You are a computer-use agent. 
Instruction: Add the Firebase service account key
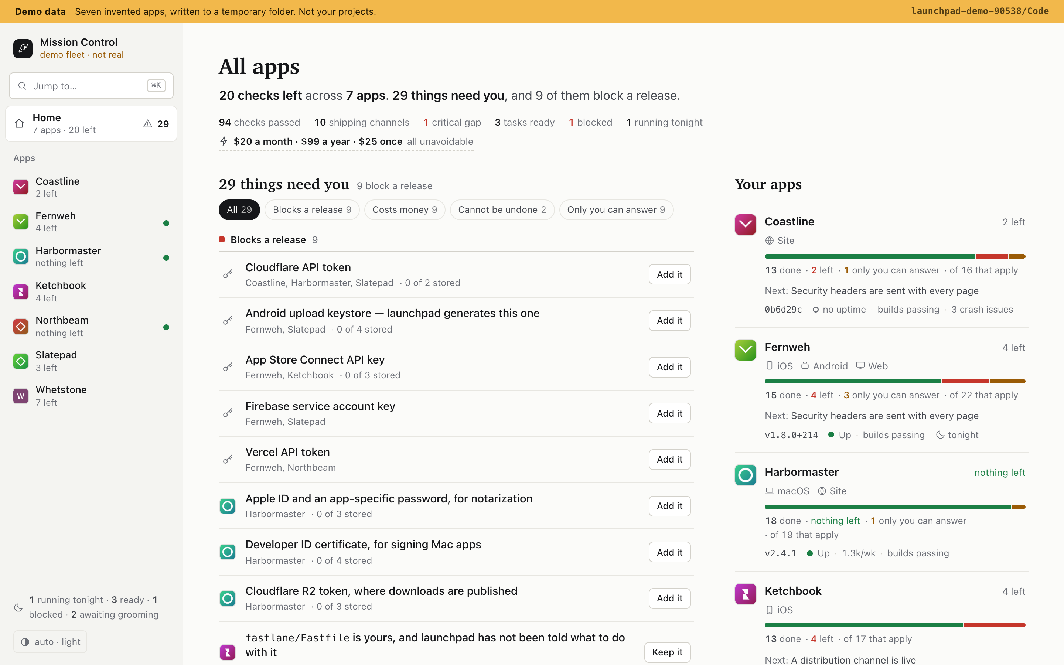[669, 413]
